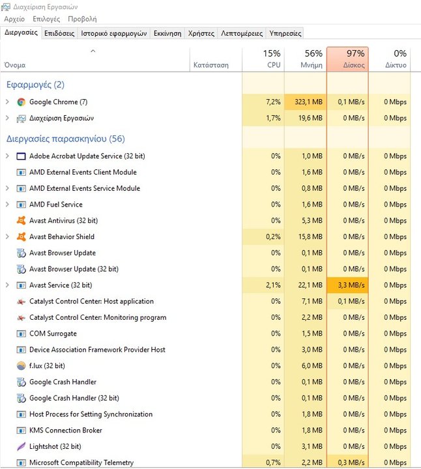421x469 pixels.
Task: Expand the AMD Fuel Service entry
Action: click(x=7, y=205)
